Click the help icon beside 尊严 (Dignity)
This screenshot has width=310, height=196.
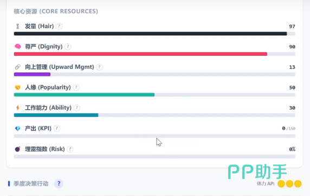point(68,47)
